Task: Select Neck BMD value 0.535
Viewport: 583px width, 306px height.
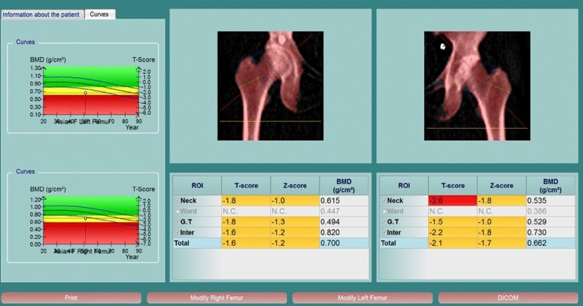Action: pos(551,200)
